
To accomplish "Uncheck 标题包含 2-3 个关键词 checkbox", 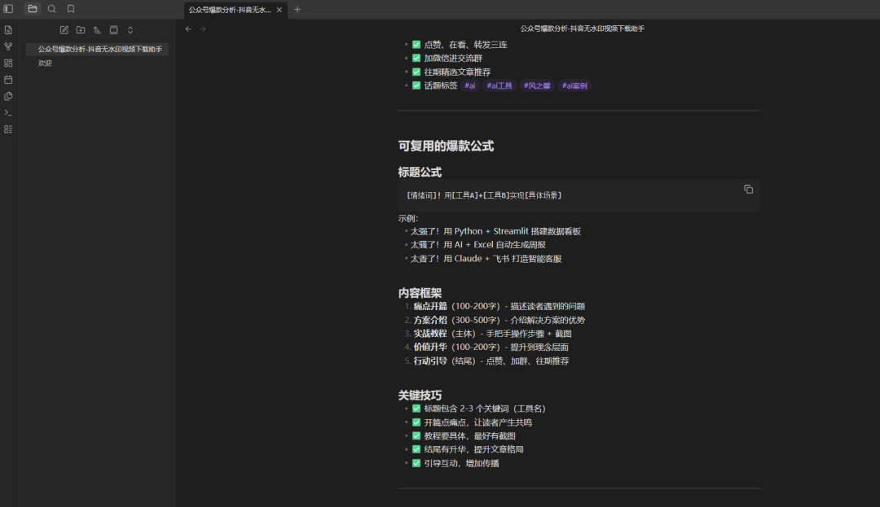I will (x=416, y=409).
